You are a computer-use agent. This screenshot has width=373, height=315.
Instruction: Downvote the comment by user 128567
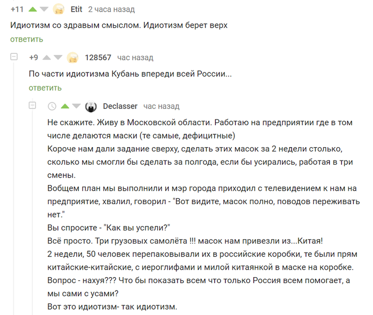click(58, 58)
